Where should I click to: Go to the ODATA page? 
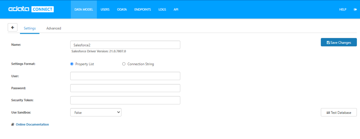coord(122,9)
